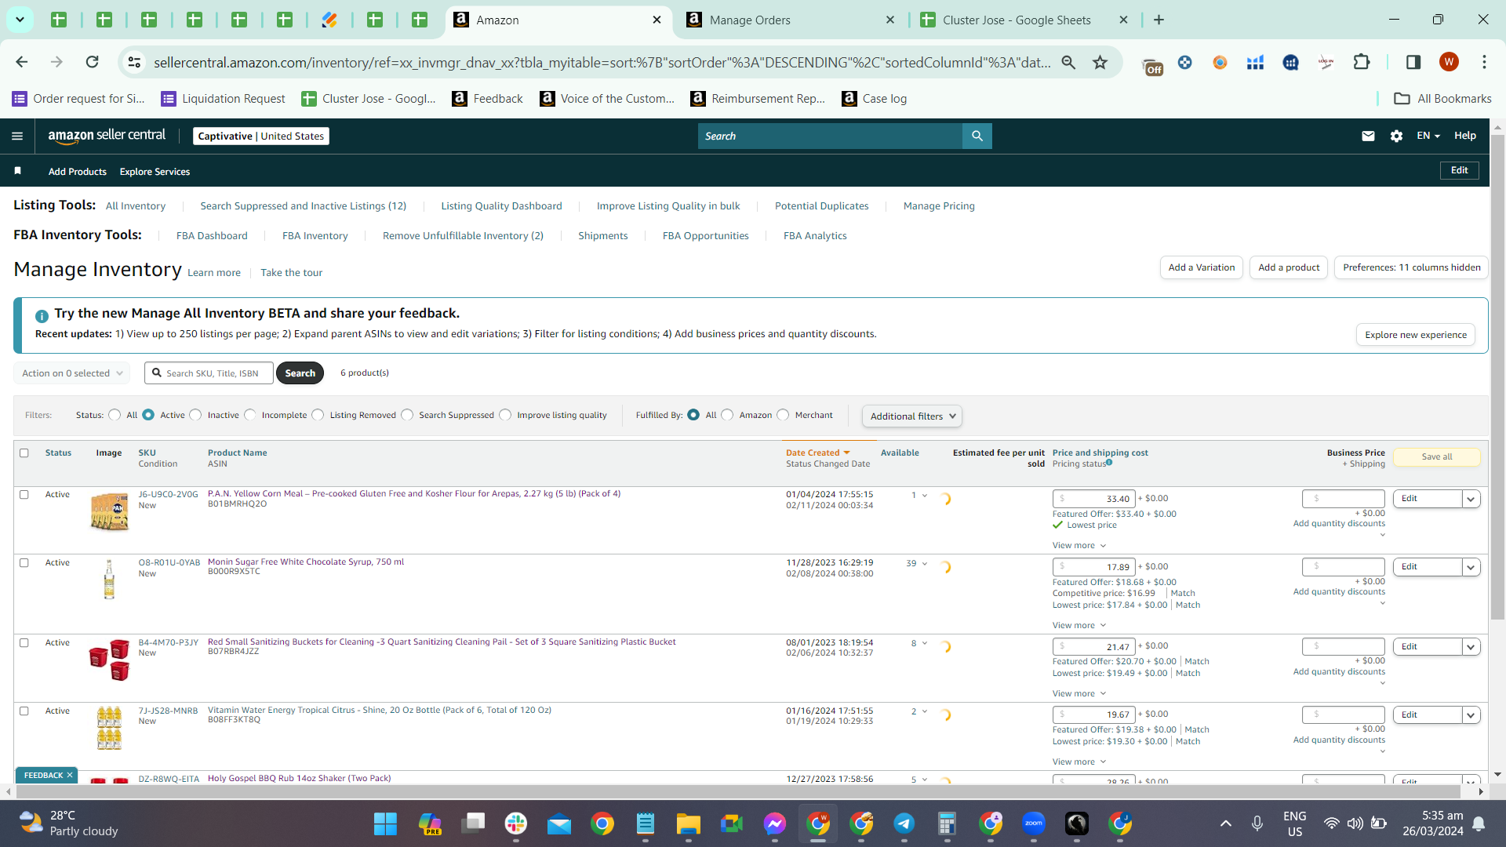The width and height of the screenshot is (1506, 847).
Task: Select the checkbox for Monin Sugar Free Syrup row
Action: [x=24, y=562]
